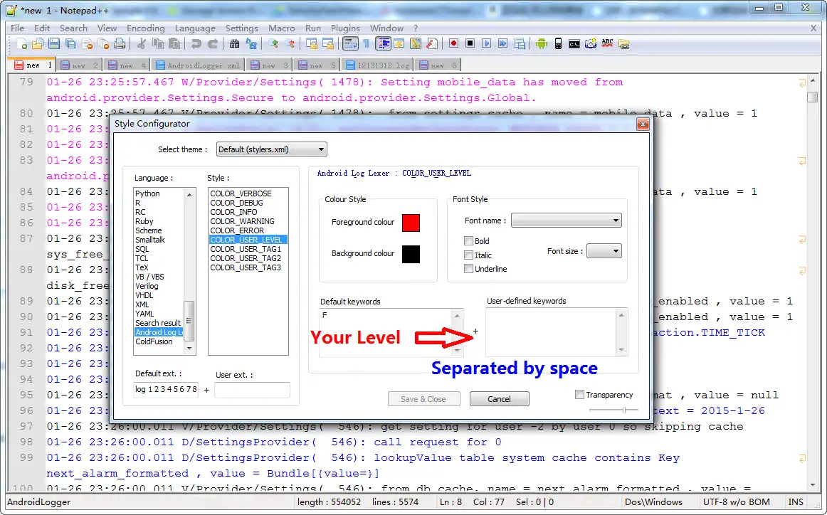Select COLOR_USER_TAG3 in the Style list
The height and width of the screenshot is (515, 827).
(x=246, y=267)
